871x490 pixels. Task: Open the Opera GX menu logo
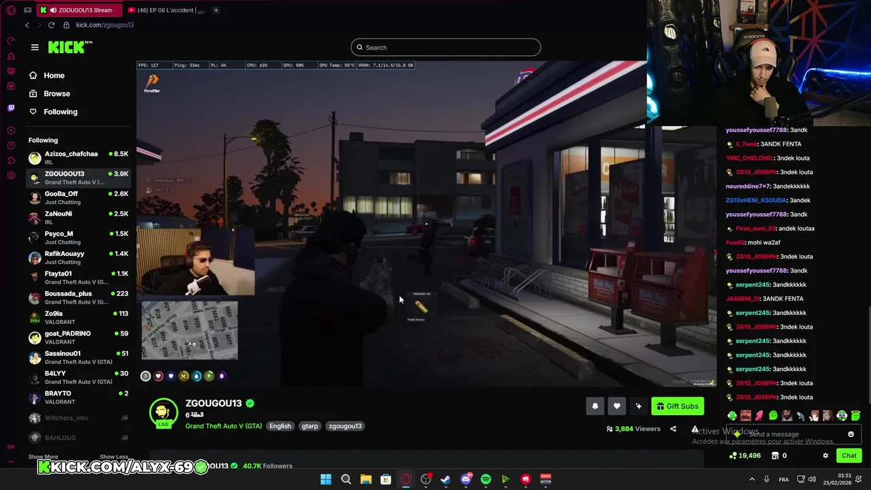click(11, 10)
